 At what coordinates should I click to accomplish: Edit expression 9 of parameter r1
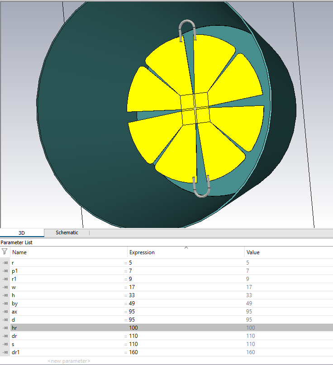coord(130,279)
